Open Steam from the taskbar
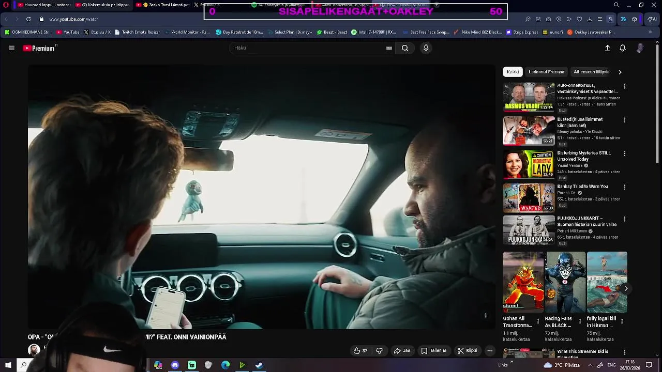Image resolution: width=662 pixels, height=372 pixels. click(259, 365)
